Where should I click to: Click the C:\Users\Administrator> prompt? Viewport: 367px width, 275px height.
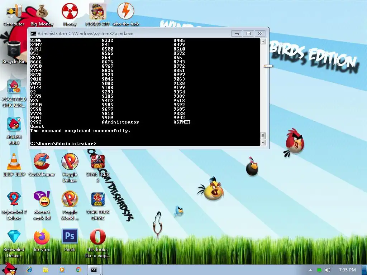tap(63, 143)
